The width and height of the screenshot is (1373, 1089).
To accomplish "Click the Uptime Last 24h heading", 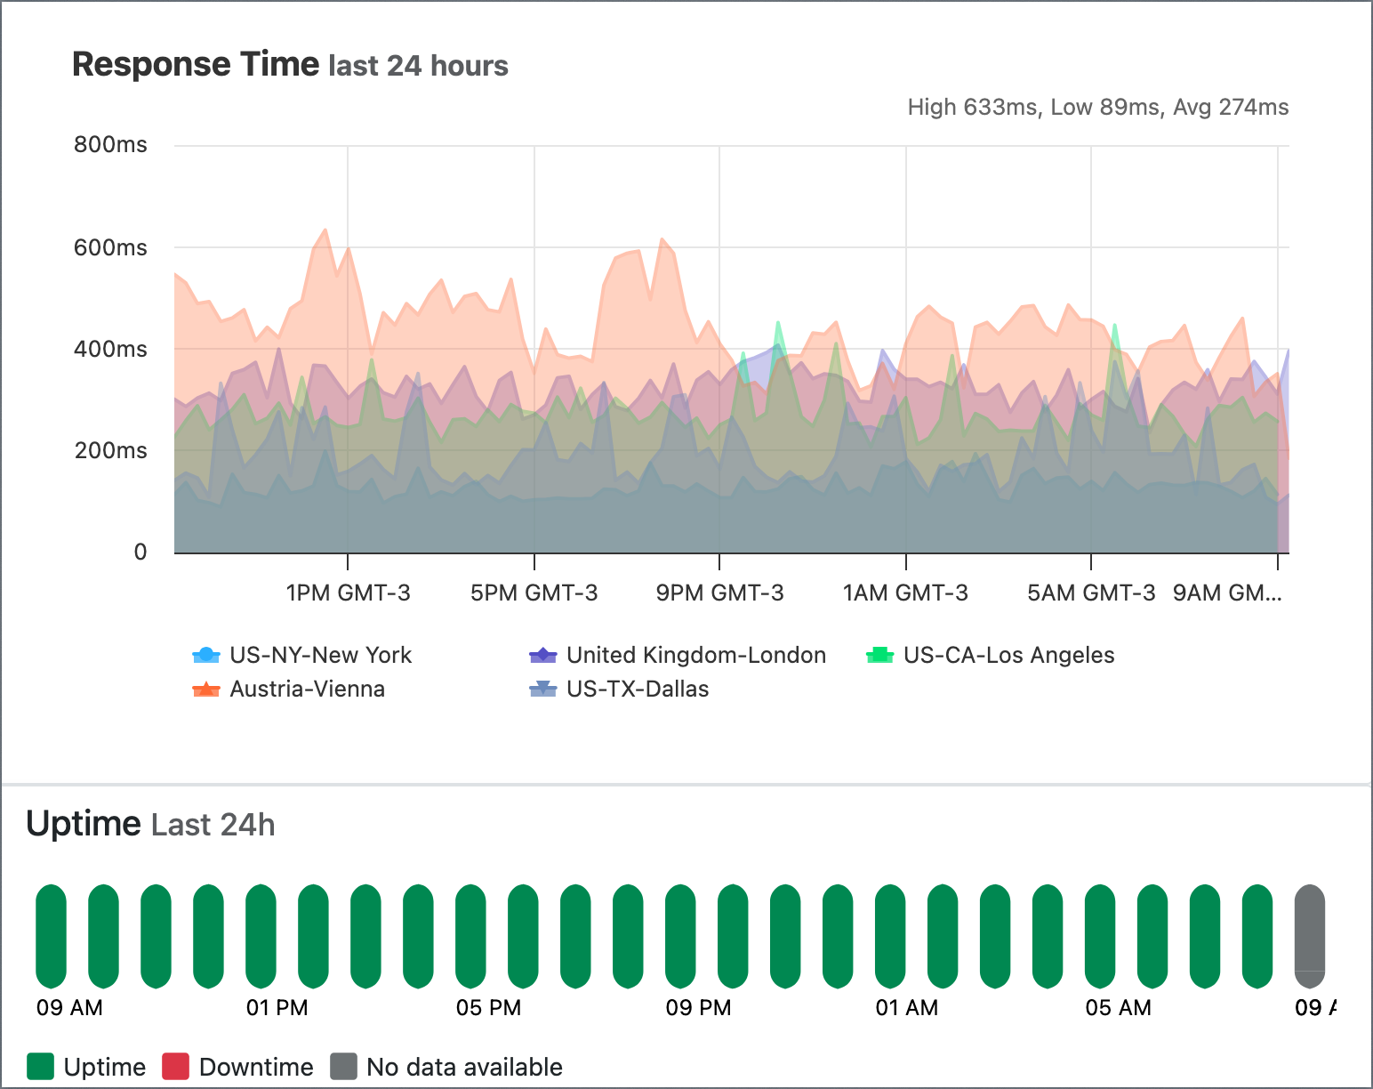I will (150, 825).
